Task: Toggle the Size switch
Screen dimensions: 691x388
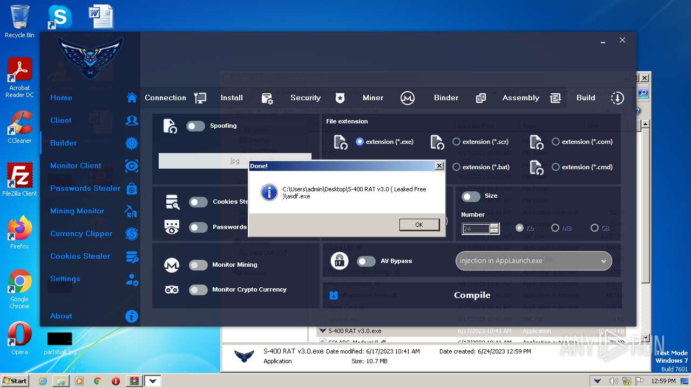Action: click(x=471, y=197)
